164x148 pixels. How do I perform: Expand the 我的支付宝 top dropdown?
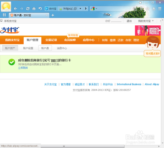tap(146, 21)
